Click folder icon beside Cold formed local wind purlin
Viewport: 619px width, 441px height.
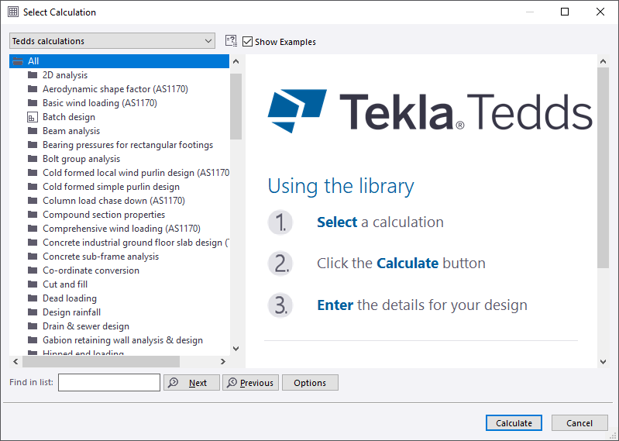click(33, 173)
